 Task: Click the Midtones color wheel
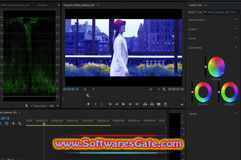(217, 67)
